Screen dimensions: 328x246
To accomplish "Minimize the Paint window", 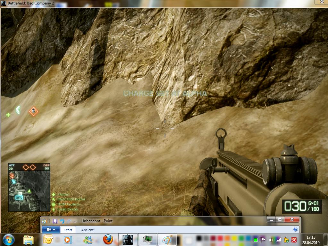I will [271, 220].
